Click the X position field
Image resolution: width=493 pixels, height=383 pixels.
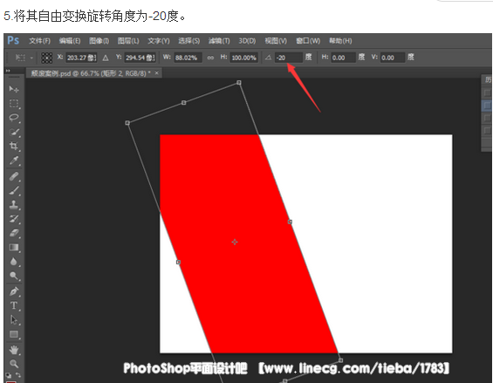81,58
